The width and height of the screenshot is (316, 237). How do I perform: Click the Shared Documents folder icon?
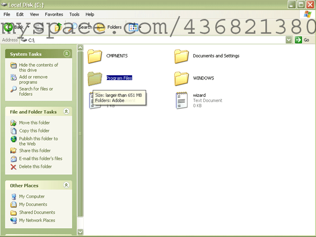click(x=14, y=212)
